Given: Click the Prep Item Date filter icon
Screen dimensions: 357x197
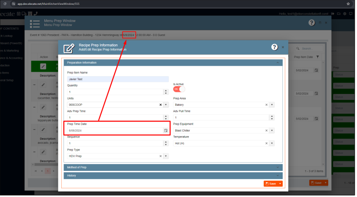Looking at the screenshot, I should [317, 57].
